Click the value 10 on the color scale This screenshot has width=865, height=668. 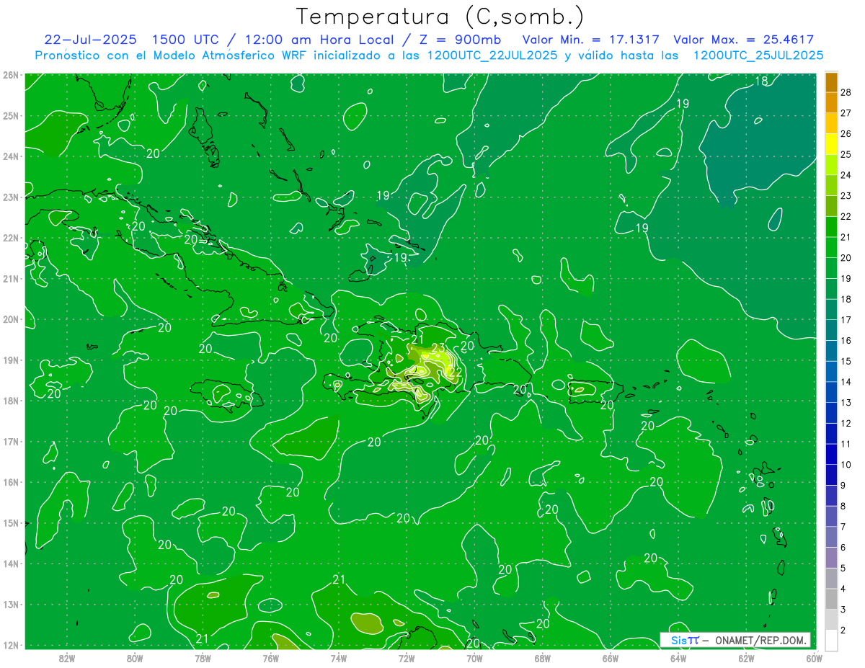point(846,465)
